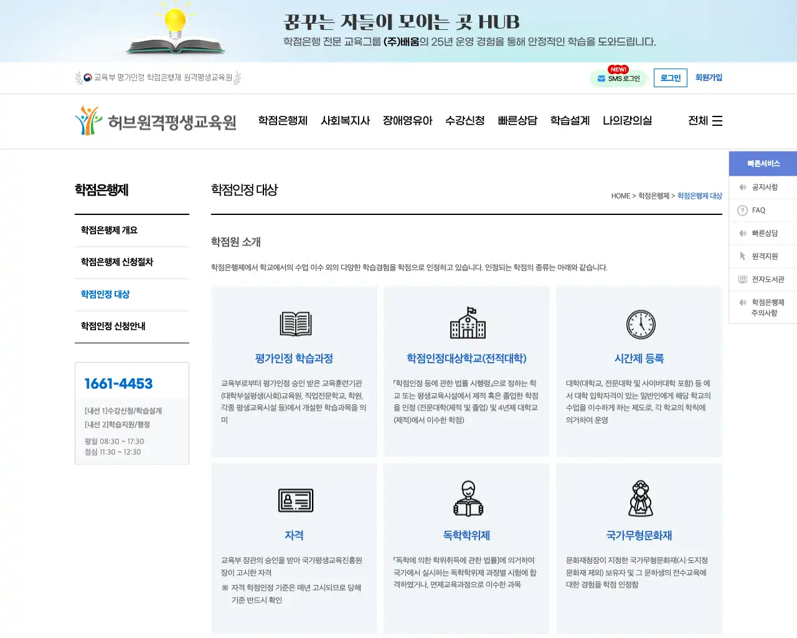Screen dimensions: 797x638
Task: Open the 수강신청 main menu
Action: click(x=465, y=121)
